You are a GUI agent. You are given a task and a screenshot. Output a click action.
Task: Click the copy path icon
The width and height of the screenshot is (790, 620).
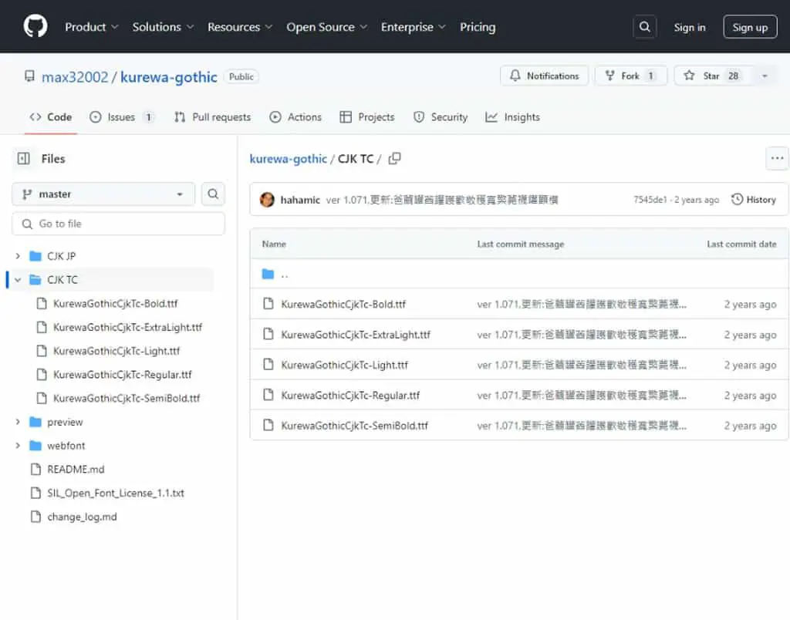pos(395,159)
